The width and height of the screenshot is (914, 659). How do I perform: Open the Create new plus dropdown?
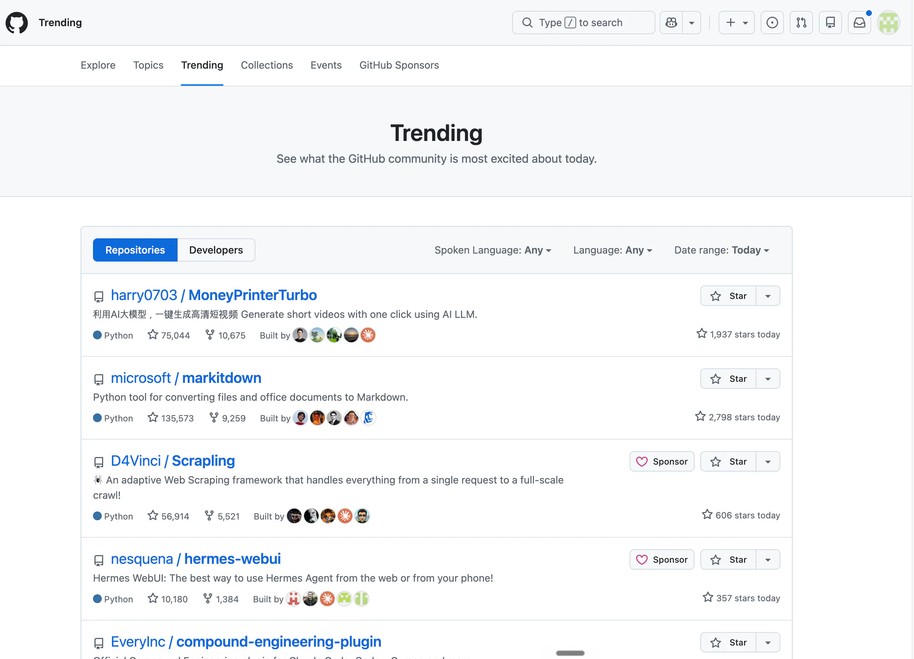(x=737, y=23)
